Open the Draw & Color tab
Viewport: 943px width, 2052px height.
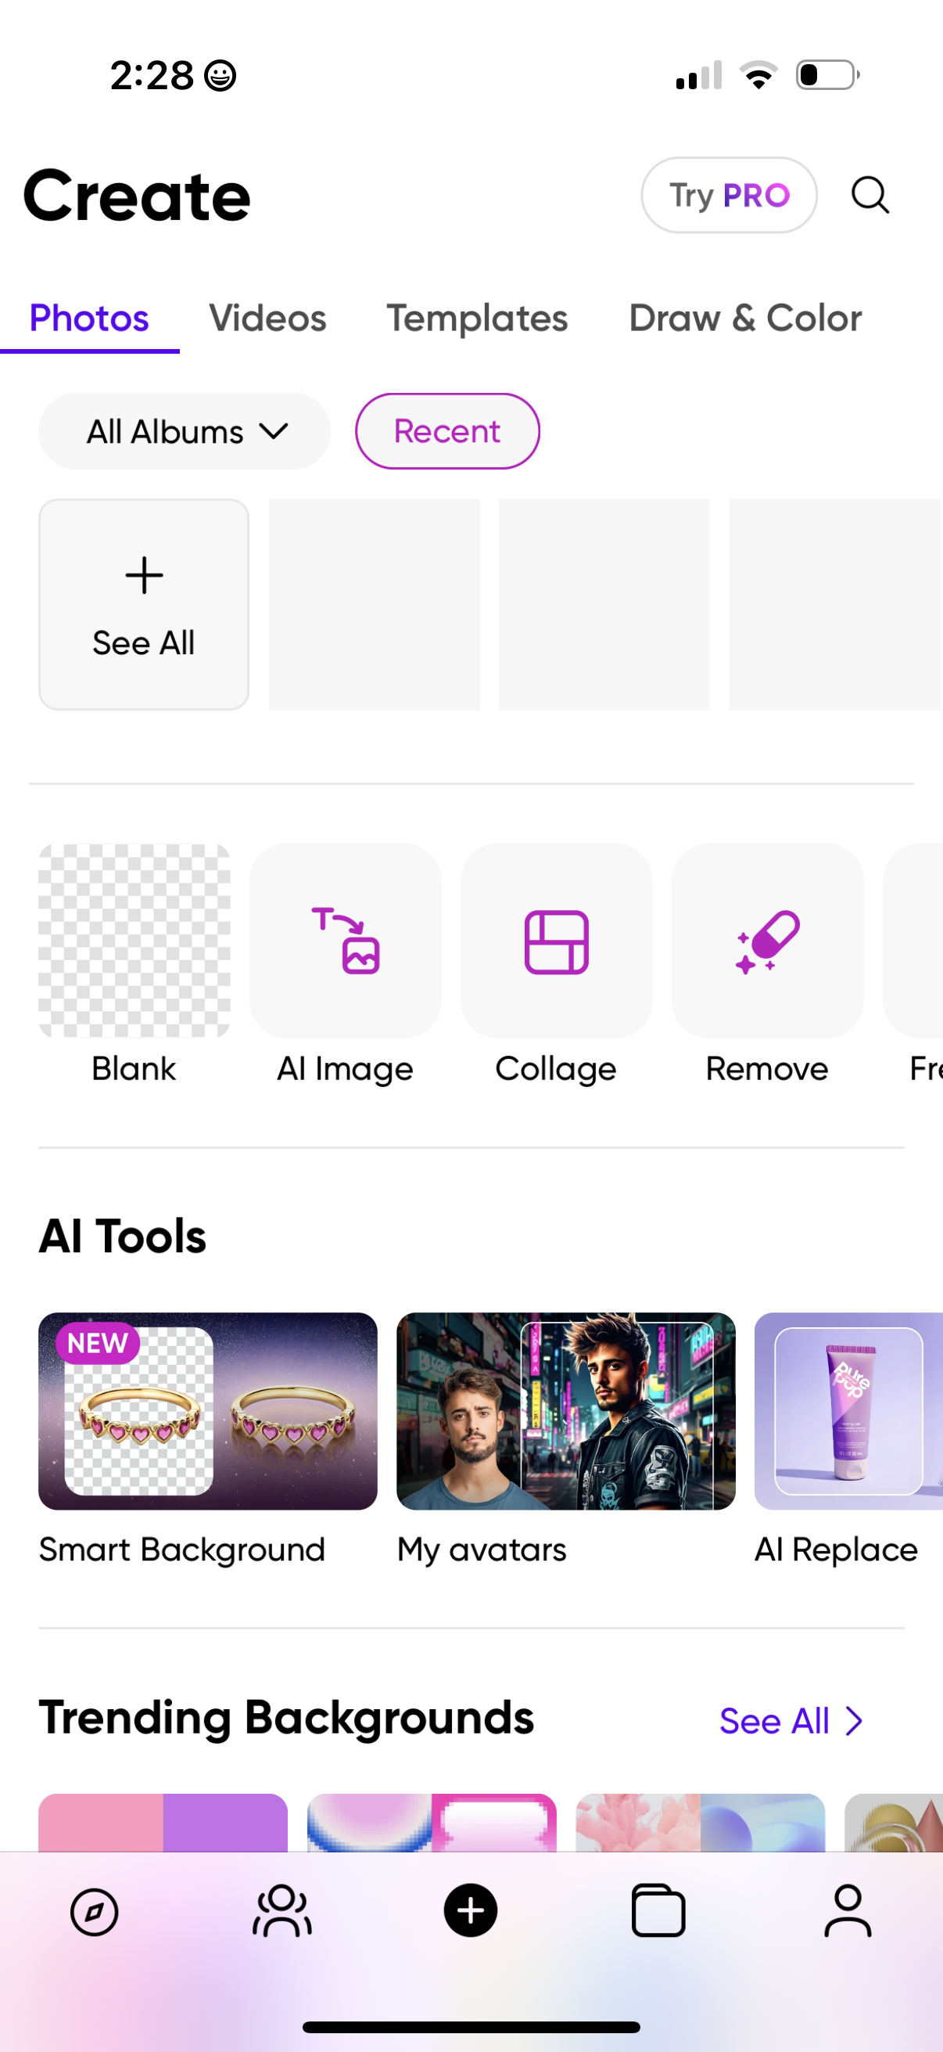point(745,319)
